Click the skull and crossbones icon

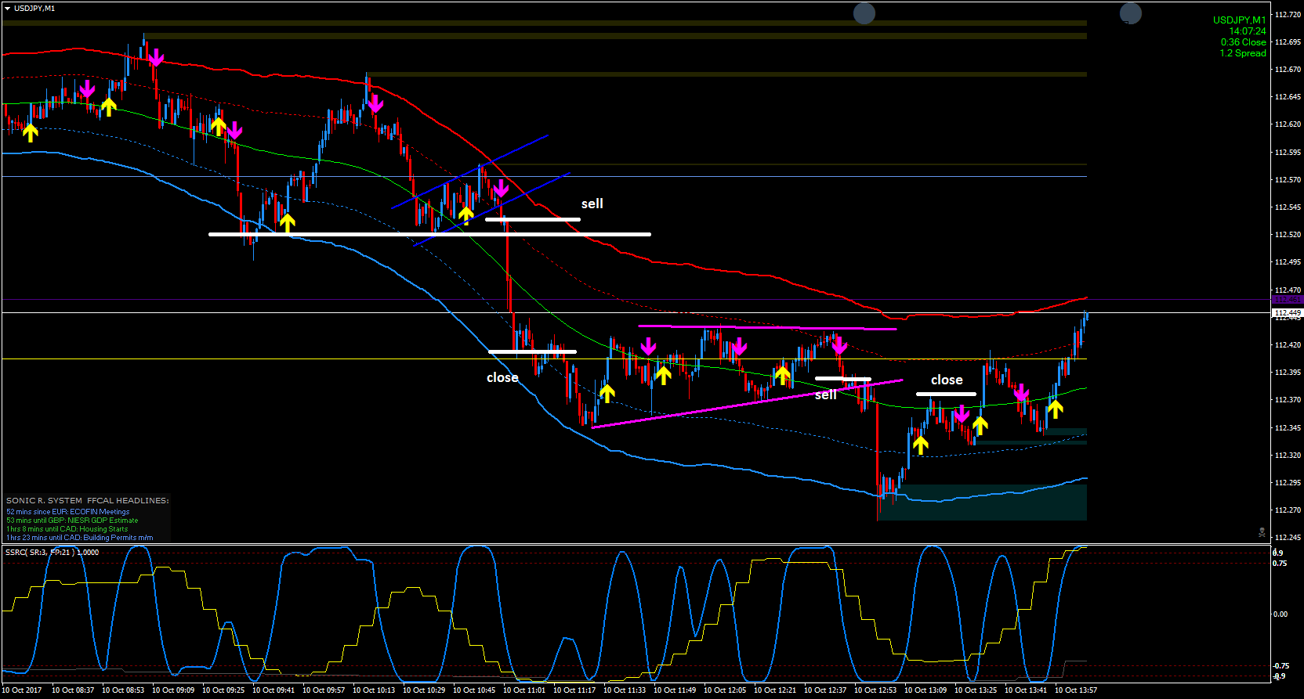pyautogui.click(x=1262, y=531)
